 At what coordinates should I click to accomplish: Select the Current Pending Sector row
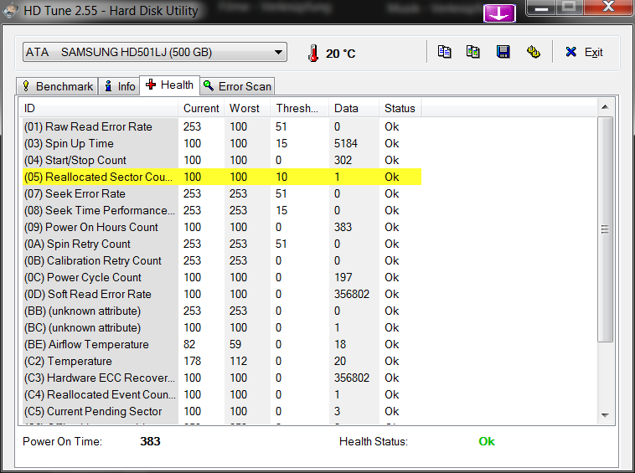click(220, 412)
